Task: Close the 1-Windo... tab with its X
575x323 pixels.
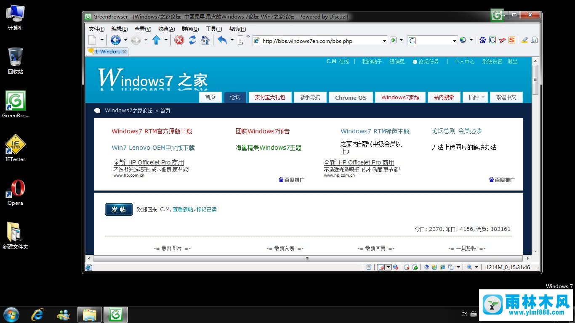Action: [x=125, y=51]
